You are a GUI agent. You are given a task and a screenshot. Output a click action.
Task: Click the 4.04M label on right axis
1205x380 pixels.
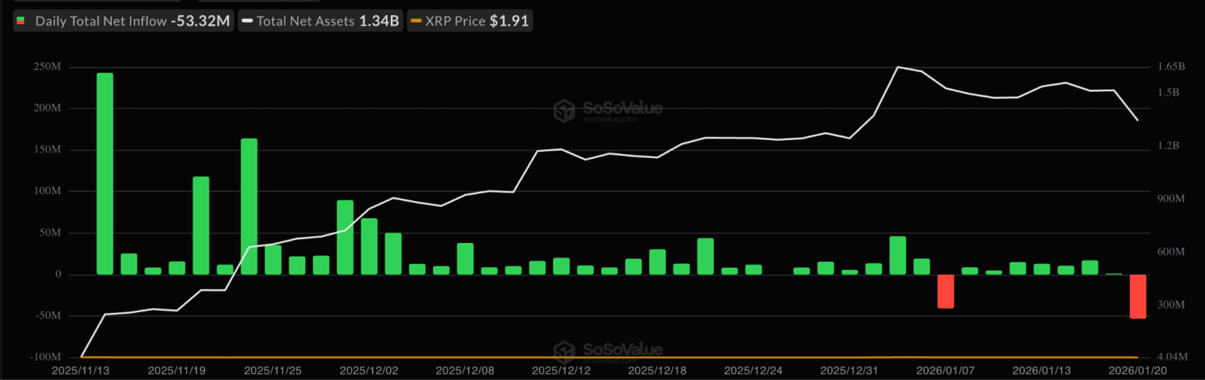click(1172, 357)
